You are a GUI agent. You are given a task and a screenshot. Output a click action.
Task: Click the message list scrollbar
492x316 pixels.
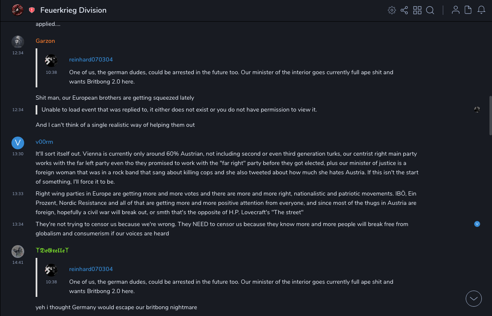click(x=490, y=115)
